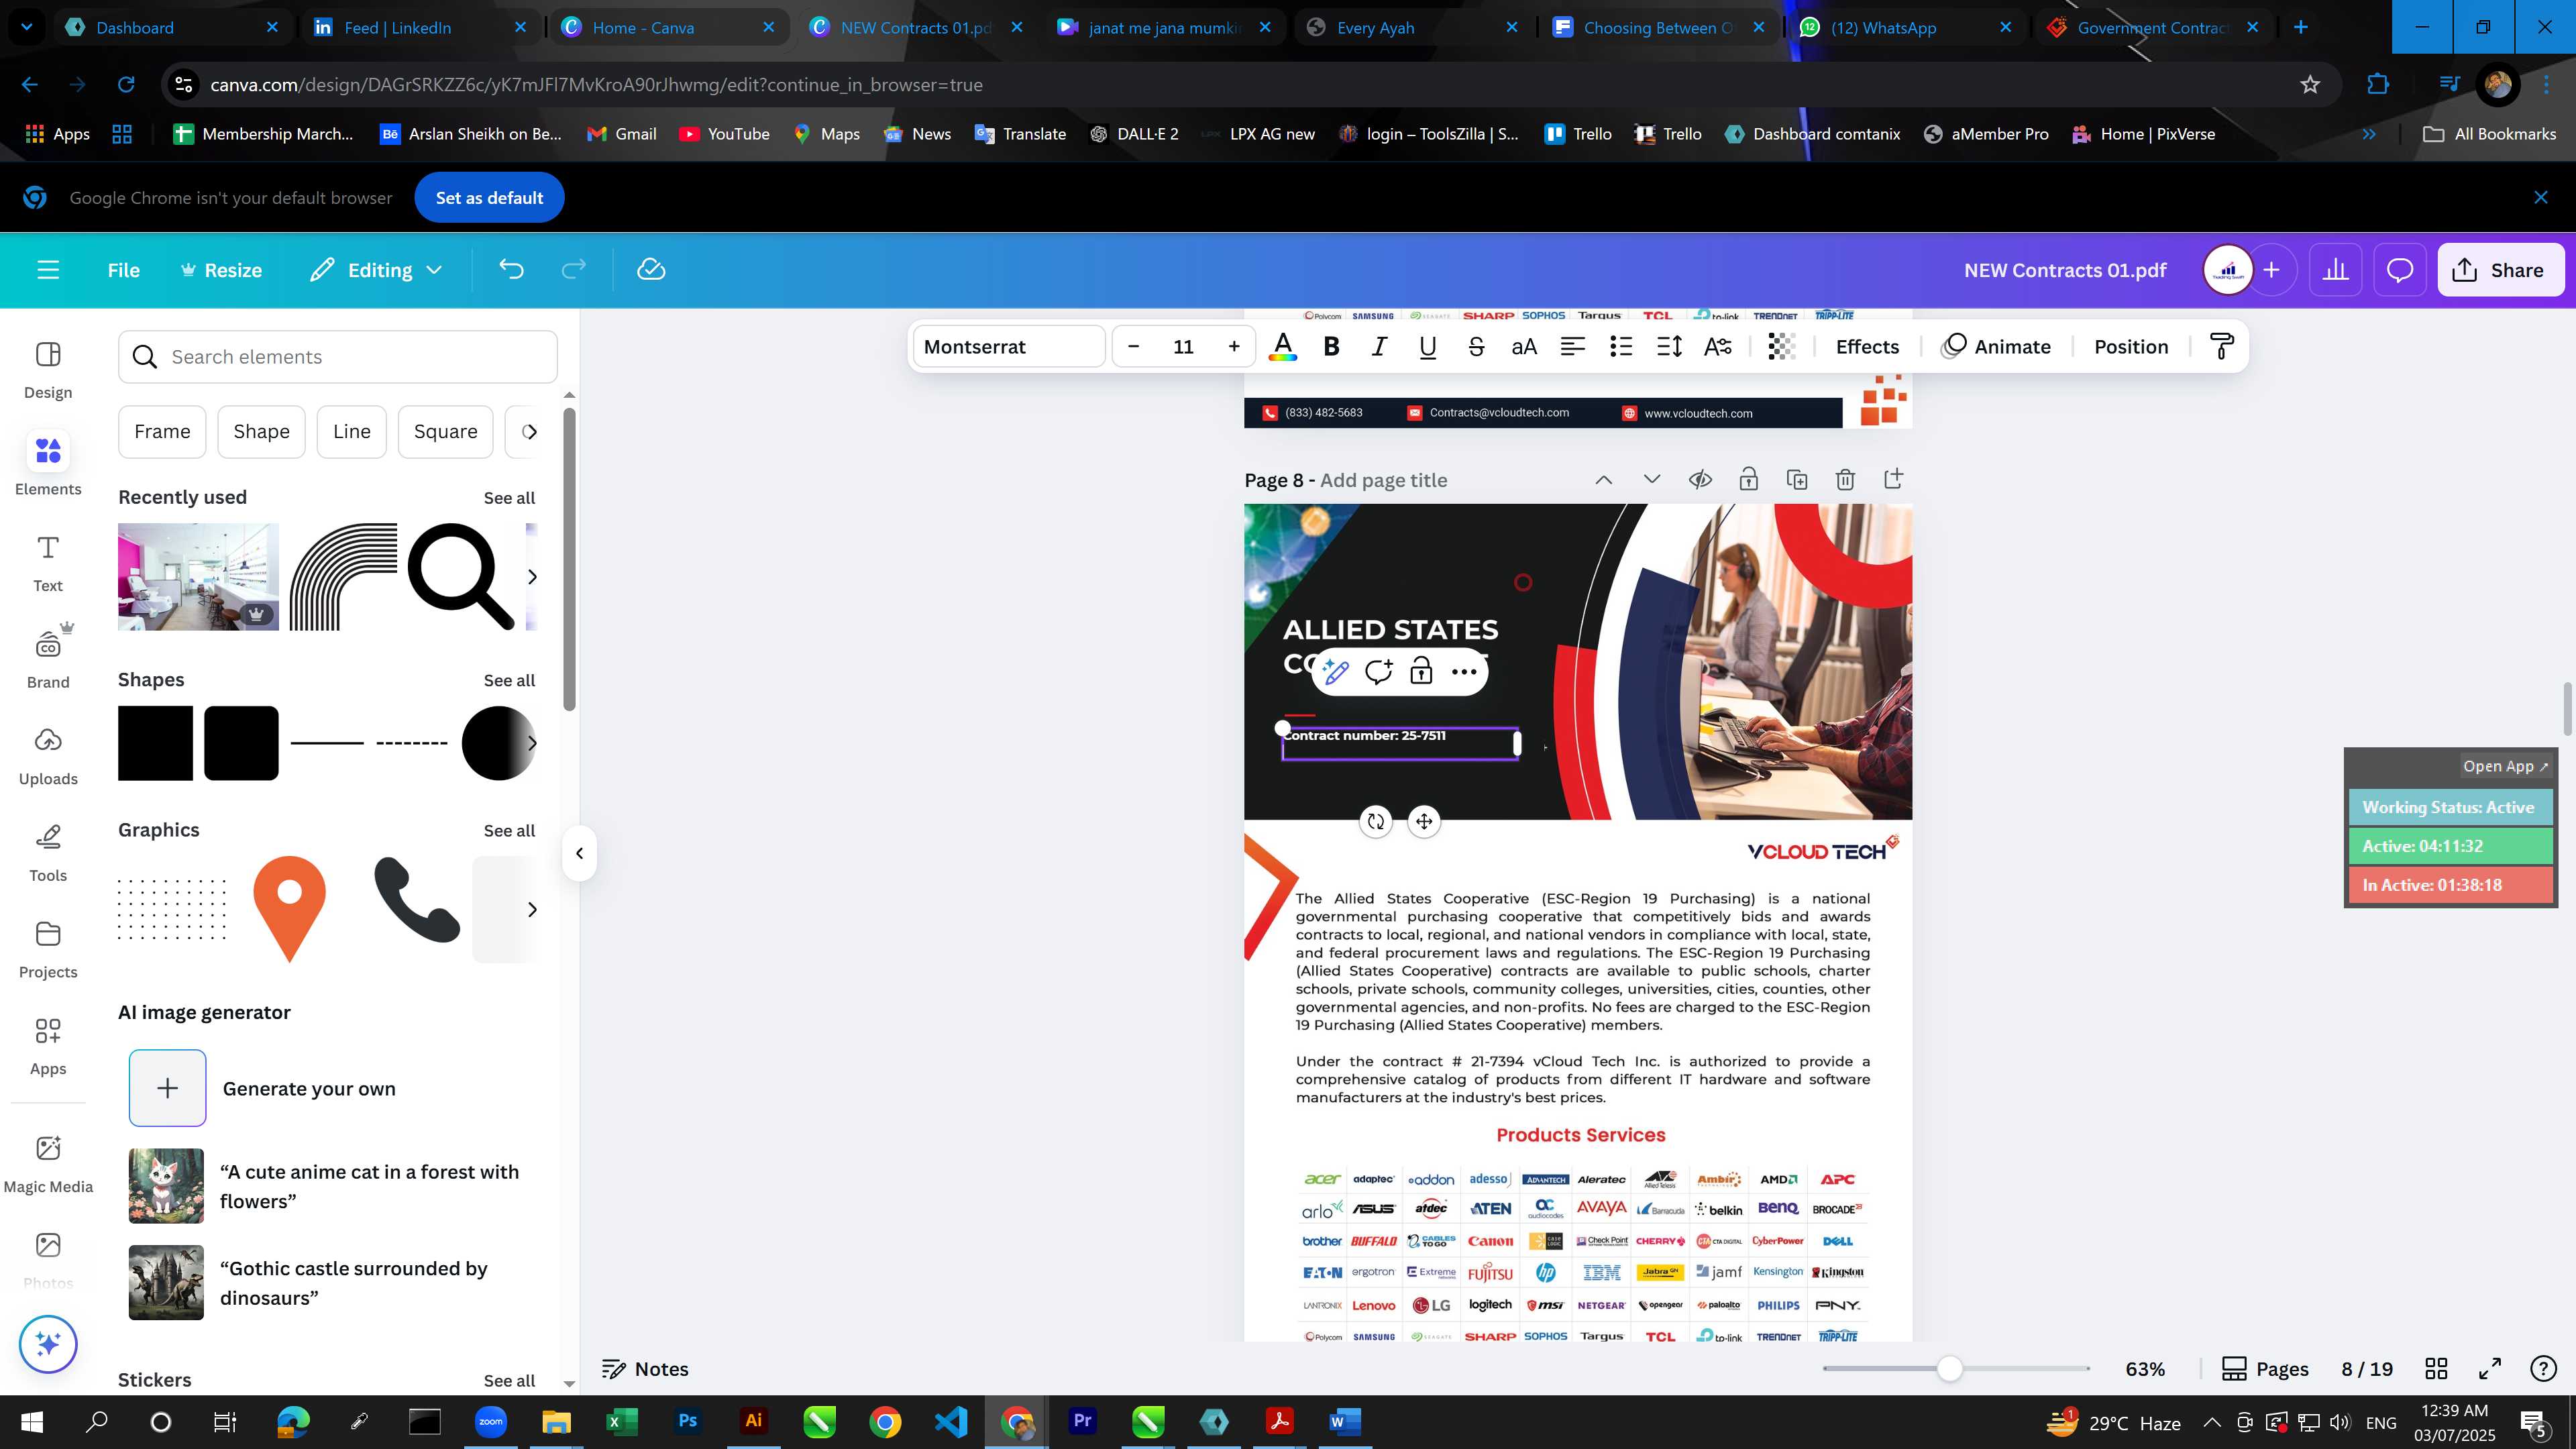This screenshot has height=1449, width=2576.
Task: Open the File menu
Action: click(x=124, y=270)
